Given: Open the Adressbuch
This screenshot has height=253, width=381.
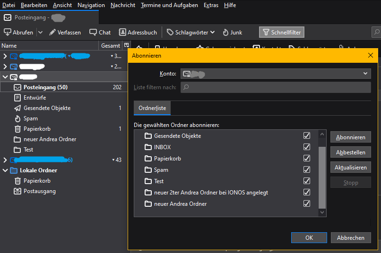Looking at the screenshot, I should coord(138,33).
